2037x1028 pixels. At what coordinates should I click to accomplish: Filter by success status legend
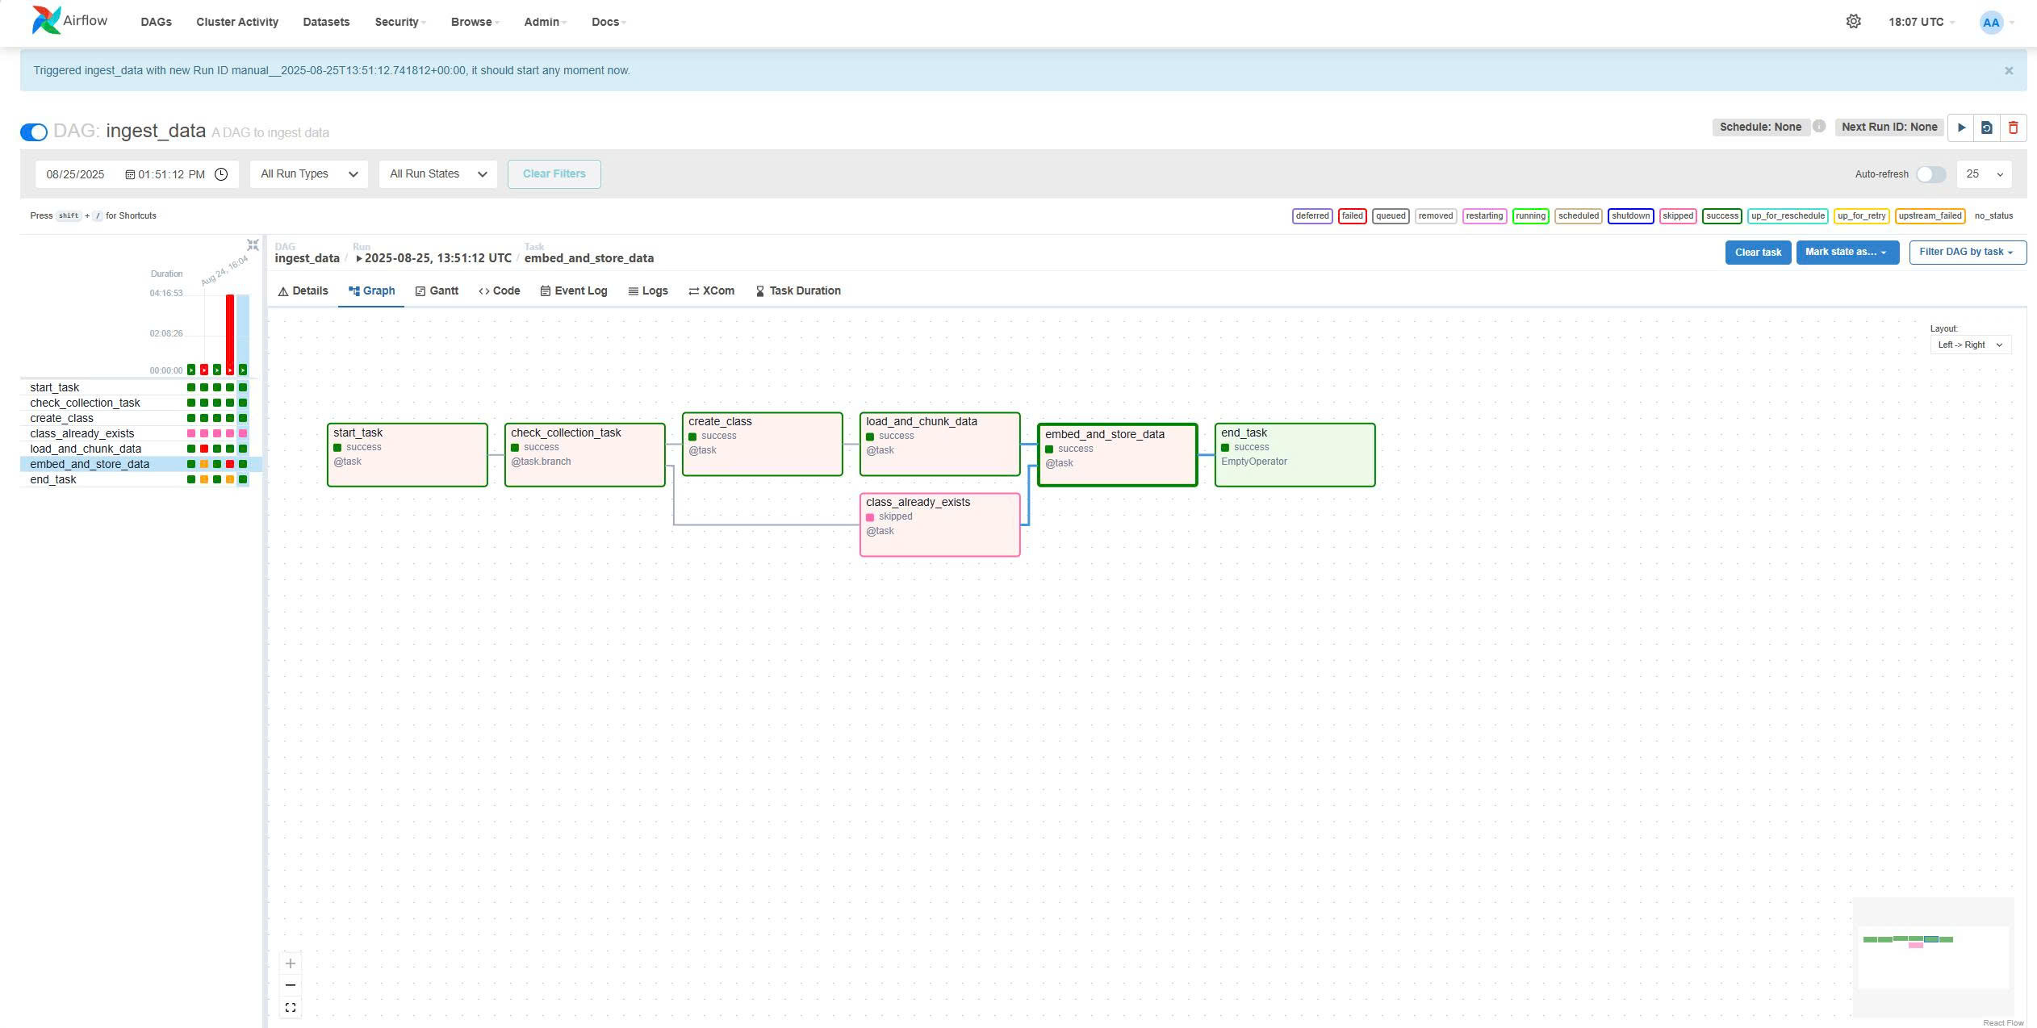[1721, 216]
